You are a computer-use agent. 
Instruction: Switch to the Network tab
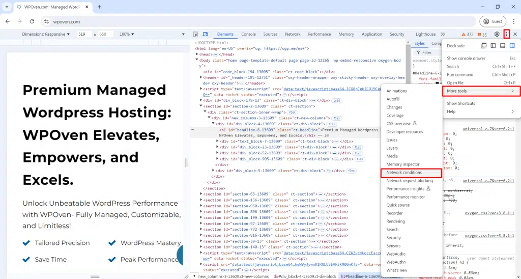293,34
